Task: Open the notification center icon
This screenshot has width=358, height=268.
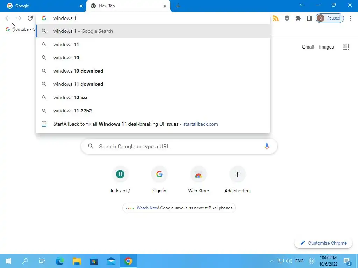Action: (x=347, y=261)
